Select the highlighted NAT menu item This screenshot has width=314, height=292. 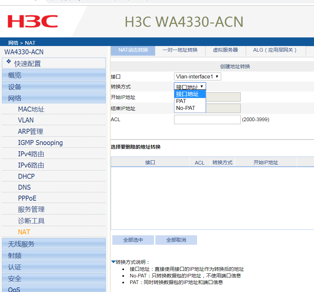click(x=24, y=232)
